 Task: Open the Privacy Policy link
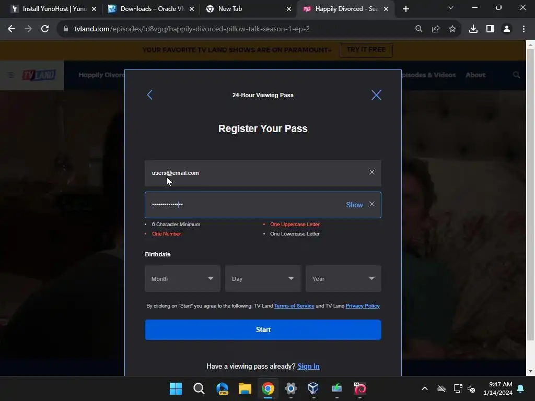tap(363, 306)
